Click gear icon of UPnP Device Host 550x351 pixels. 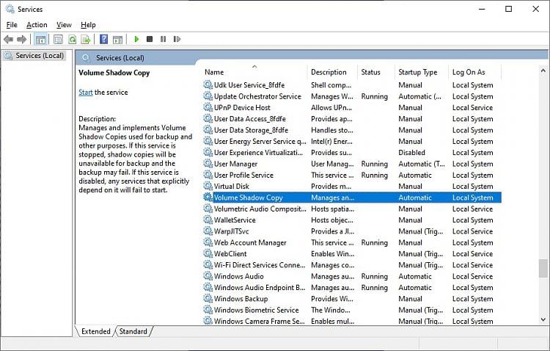coord(208,107)
